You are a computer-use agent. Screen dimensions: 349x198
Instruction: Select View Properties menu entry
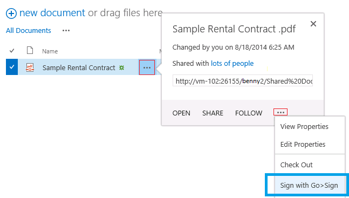304,126
